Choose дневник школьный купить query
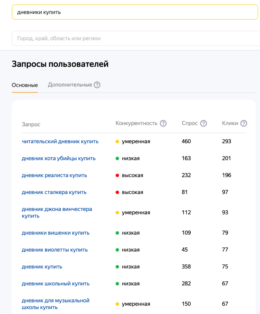260x314 pixels. [x=55, y=283]
